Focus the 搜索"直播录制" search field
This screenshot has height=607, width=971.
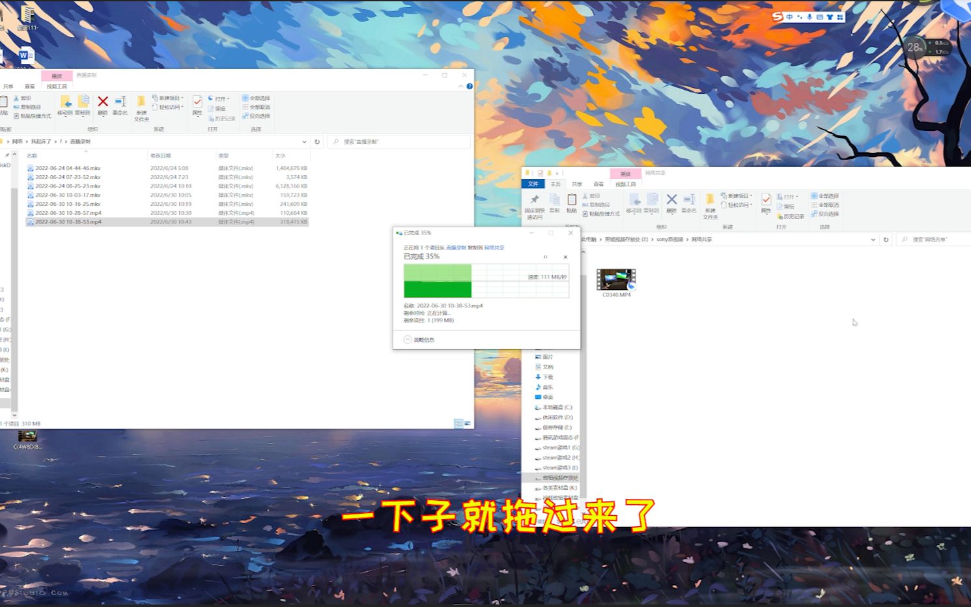coord(399,141)
